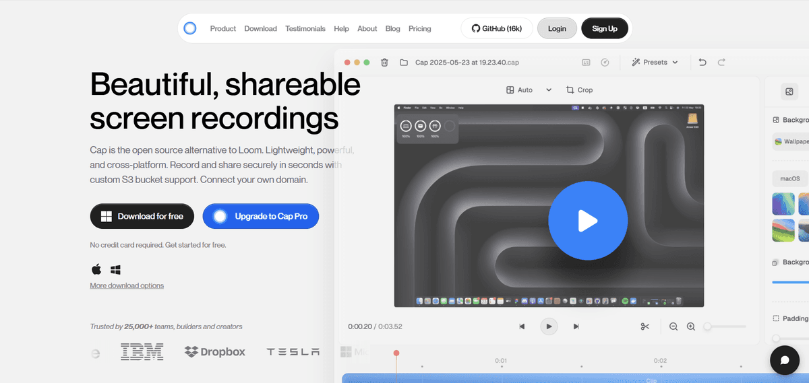Open the Blog nav link

393,29
